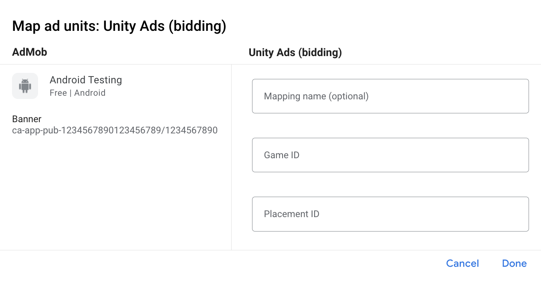Click the Unity Ads (bidding) column header
This screenshot has width=541, height=286.
pyautogui.click(x=295, y=52)
